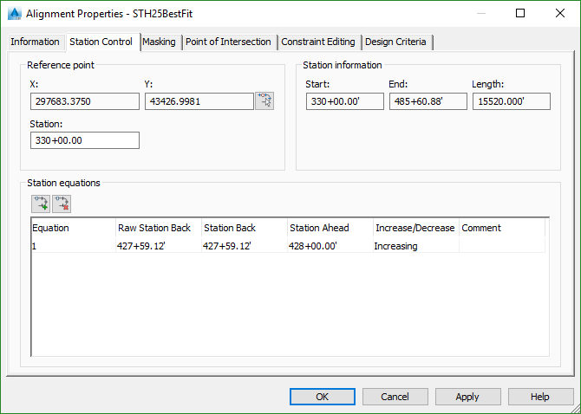Click Apply to save changes
This screenshot has width=581, height=414.
click(x=467, y=397)
